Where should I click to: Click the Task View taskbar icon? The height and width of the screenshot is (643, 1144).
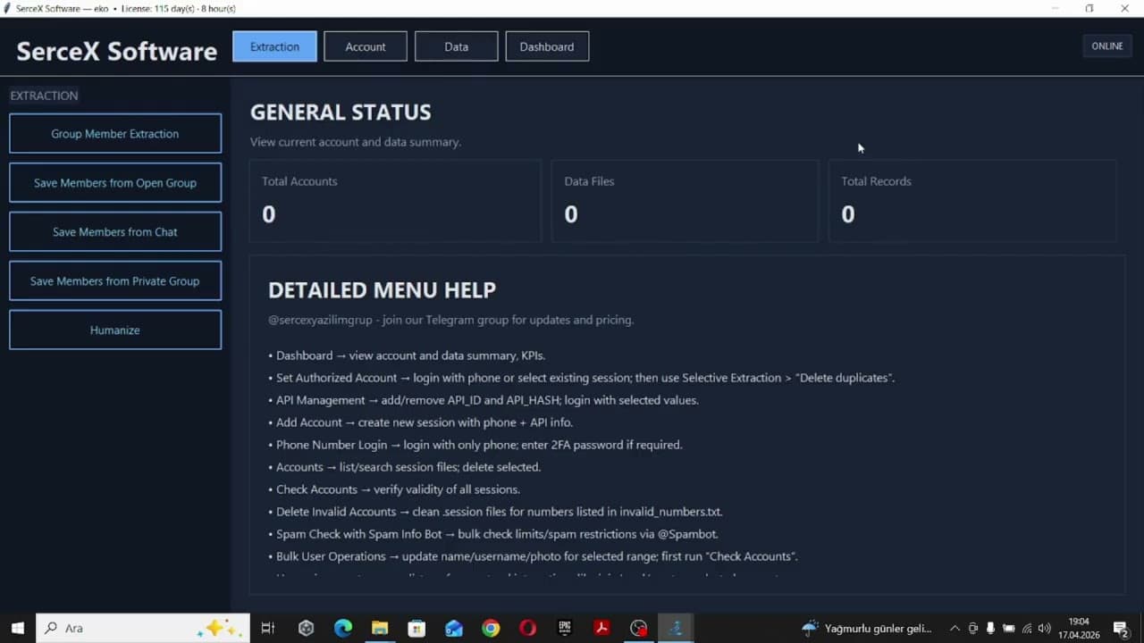tap(267, 628)
